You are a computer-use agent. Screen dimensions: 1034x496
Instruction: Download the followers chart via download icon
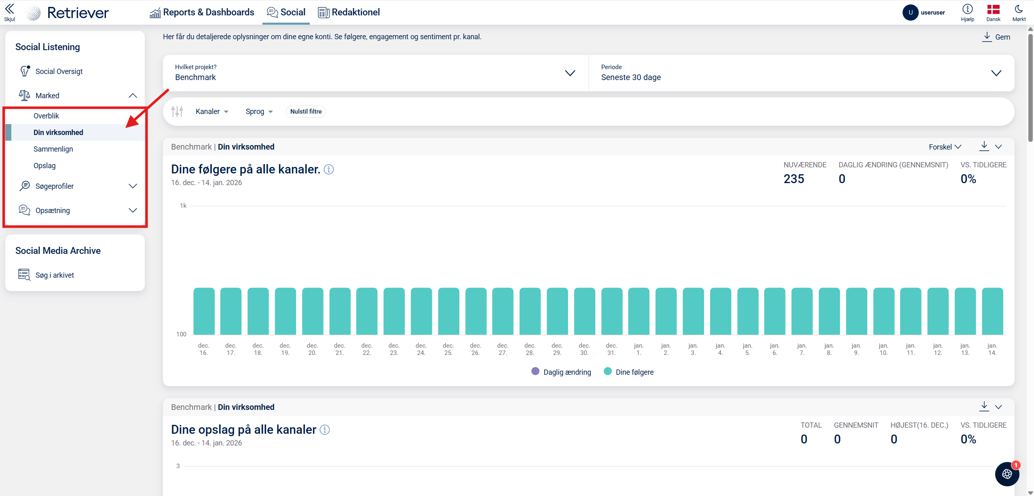point(984,146)
